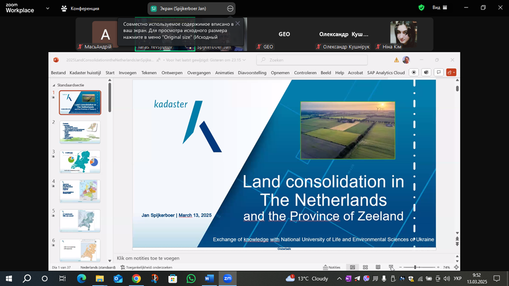The height and width of the screenshot is (286, 509).
Task: Switch to the Invoegen tab
Action: 128,73
